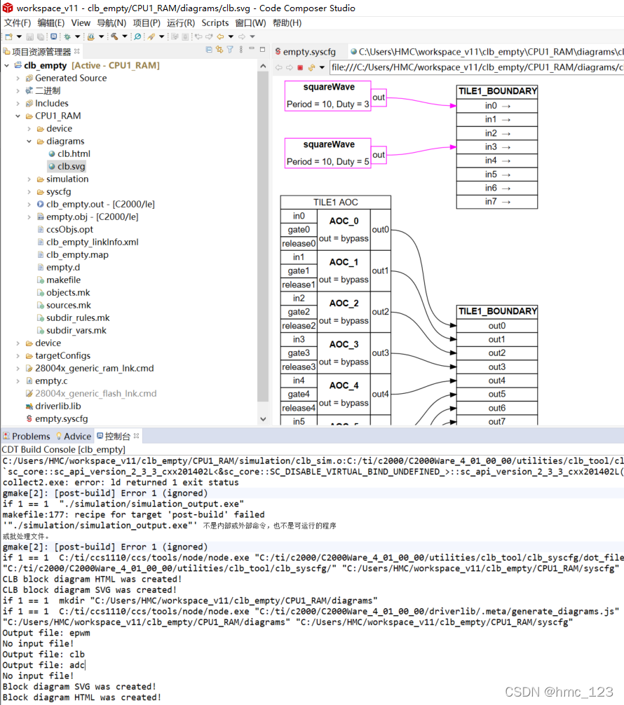Open the Project Explorer view menu icon

(x=240, y=48)
